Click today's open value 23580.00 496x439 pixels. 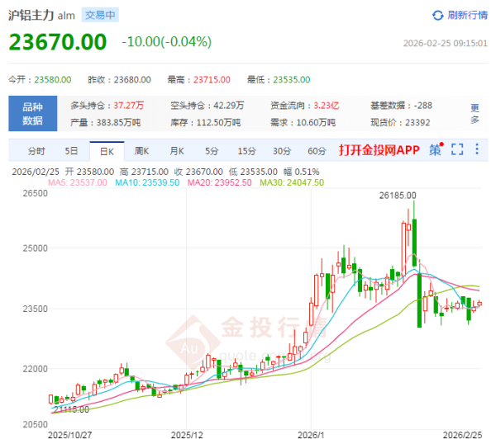pos(53,79)
